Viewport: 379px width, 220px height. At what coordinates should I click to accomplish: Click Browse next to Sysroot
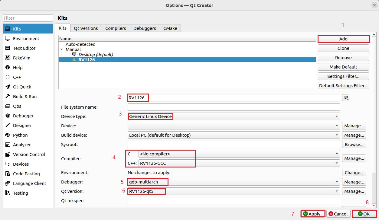[354, 145]
